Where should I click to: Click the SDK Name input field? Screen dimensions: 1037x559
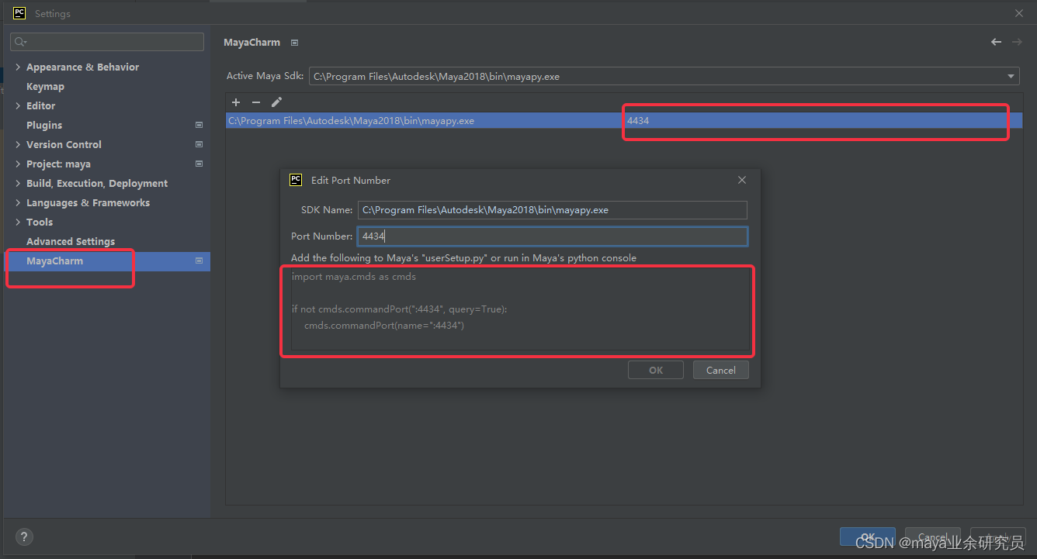pyautogui.click(x=552, y=210)
